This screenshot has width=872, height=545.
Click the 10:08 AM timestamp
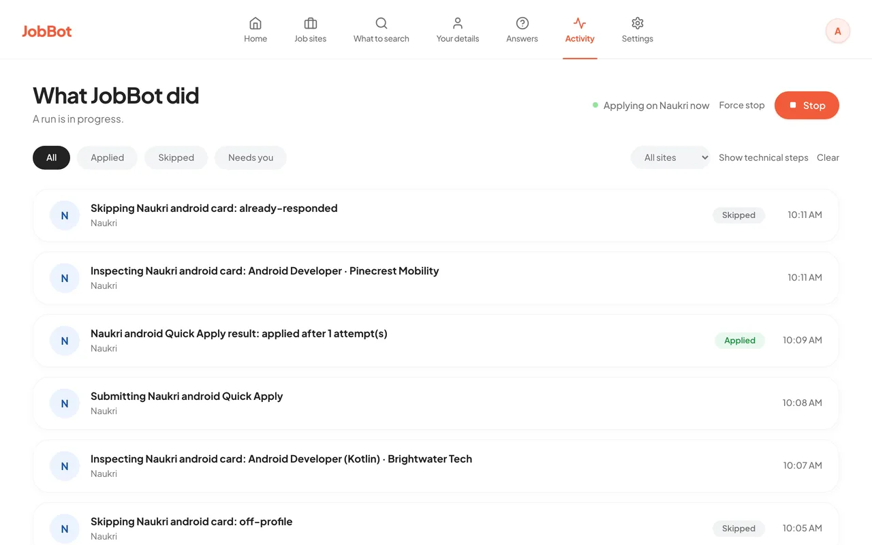803,403
